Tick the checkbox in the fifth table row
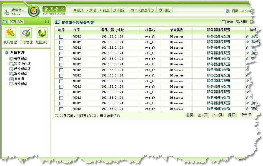 pyautogui.click(x=61, y=59)
